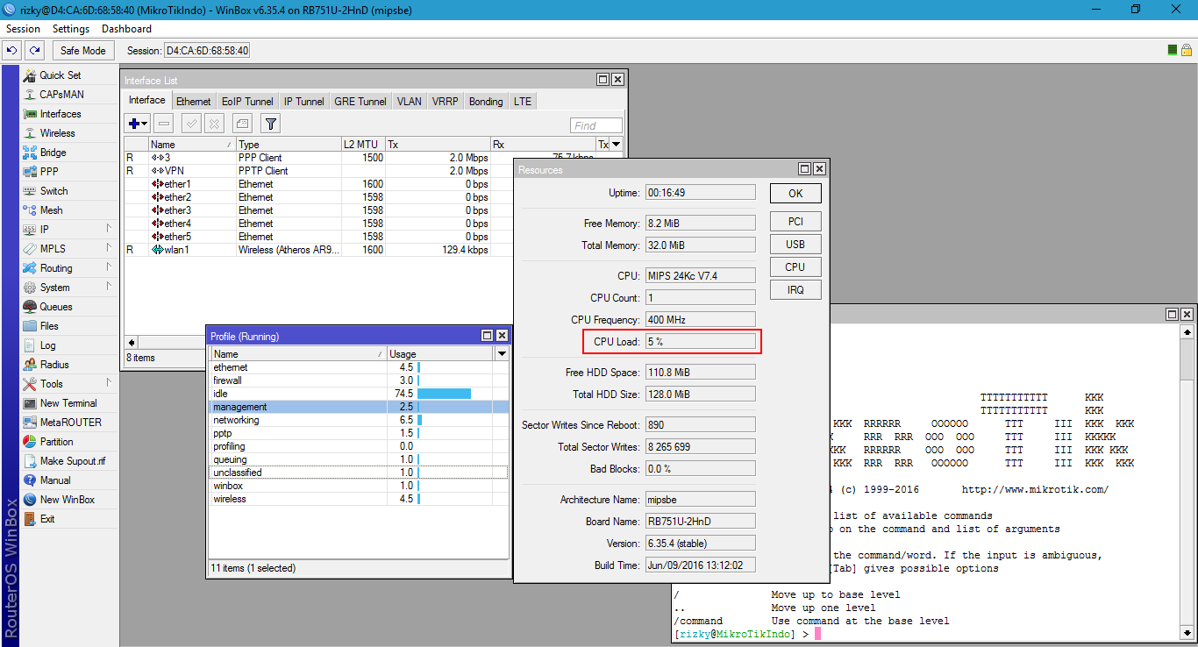The height and width of the screenshot is (647, 1198).
Task: Open the Session menu
Action: coord(24,29)
